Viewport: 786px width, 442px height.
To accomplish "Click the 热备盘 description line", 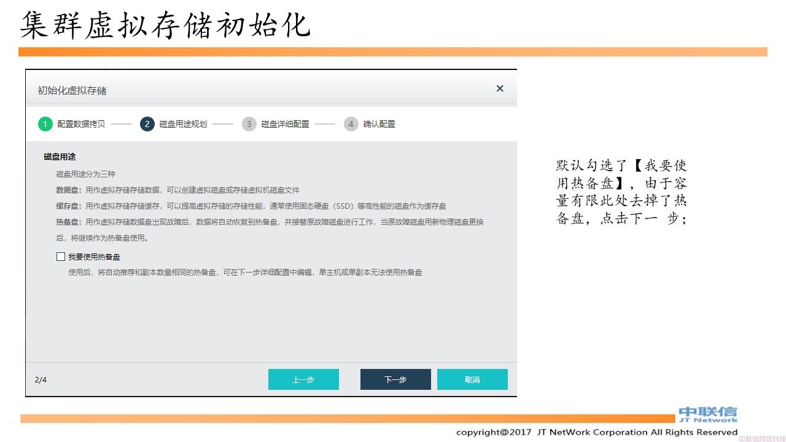I will [x=270, y=230].
